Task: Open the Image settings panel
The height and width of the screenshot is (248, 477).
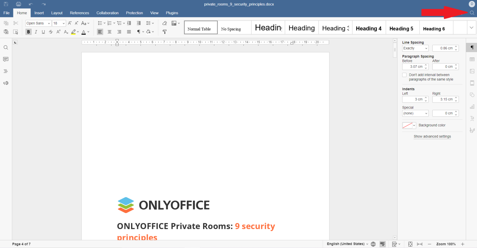Action: coord(472,71)
